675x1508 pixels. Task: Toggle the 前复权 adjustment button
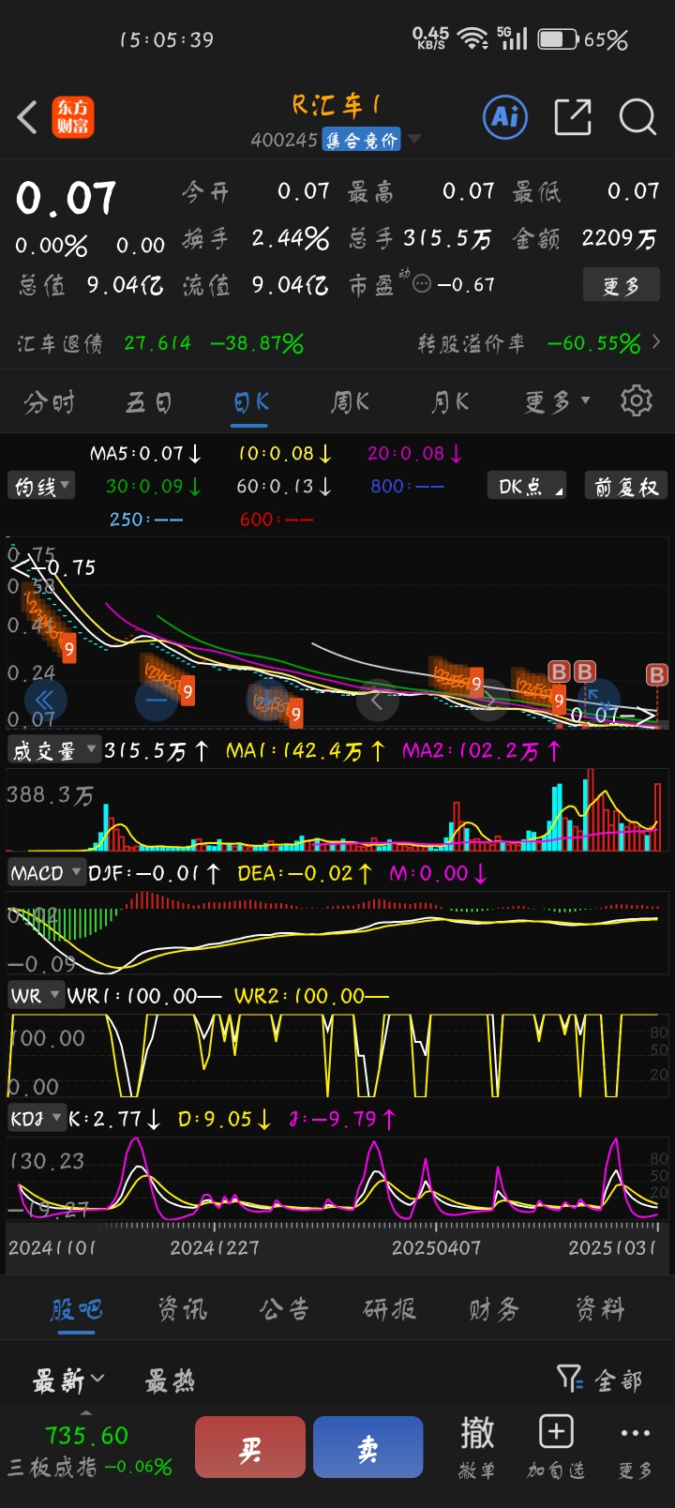coord(627,486)
